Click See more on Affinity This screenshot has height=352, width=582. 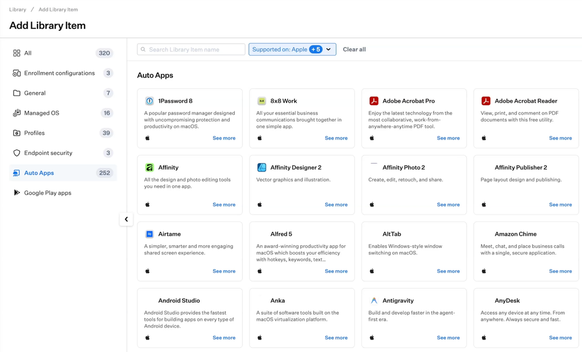(224, 204)
